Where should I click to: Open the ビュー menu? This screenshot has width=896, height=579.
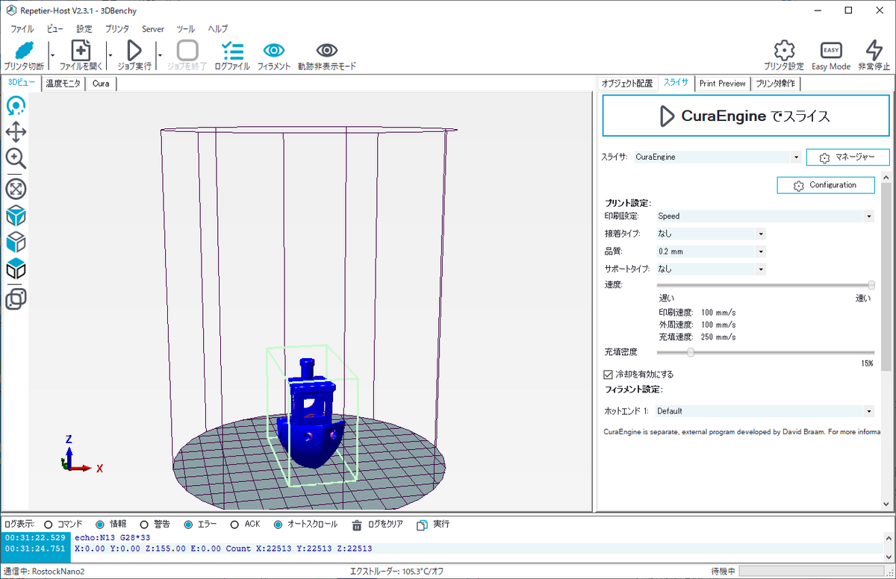click(x=55, y=29)
